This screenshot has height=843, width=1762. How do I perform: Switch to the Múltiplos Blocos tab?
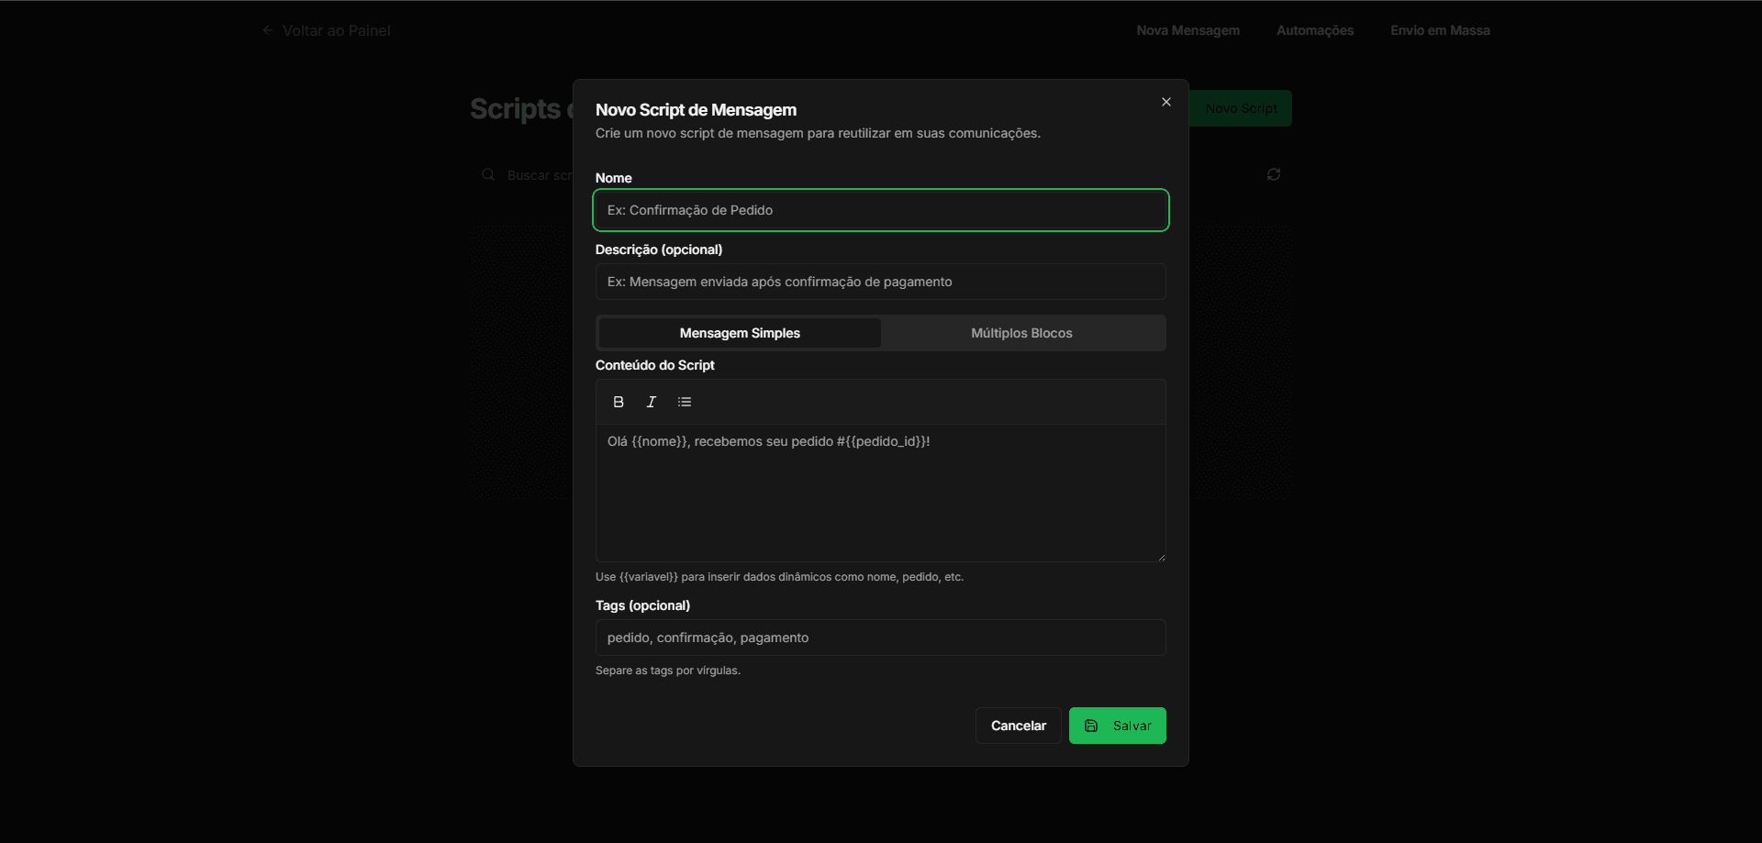[1020, 333]
